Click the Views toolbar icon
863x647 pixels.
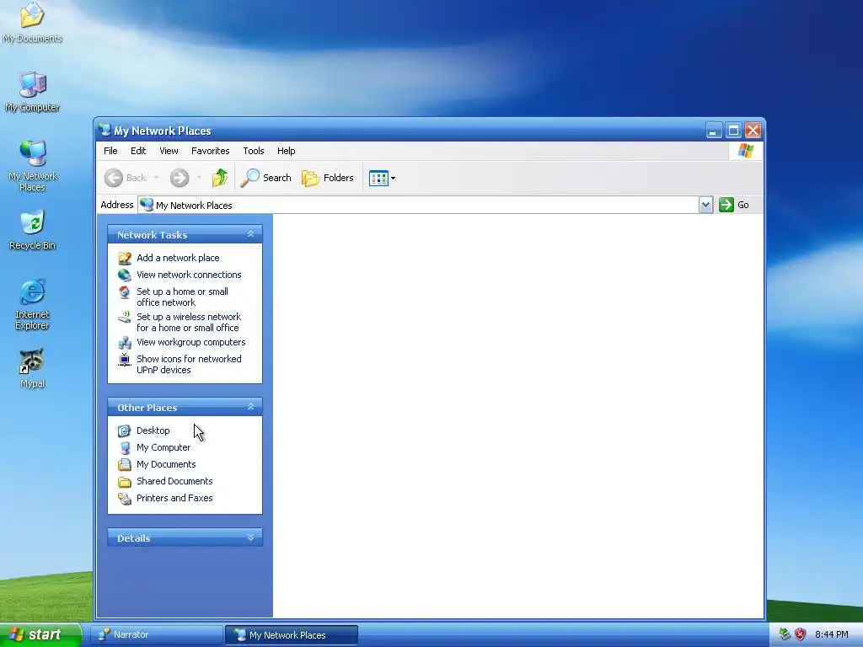tap(378, 179)
